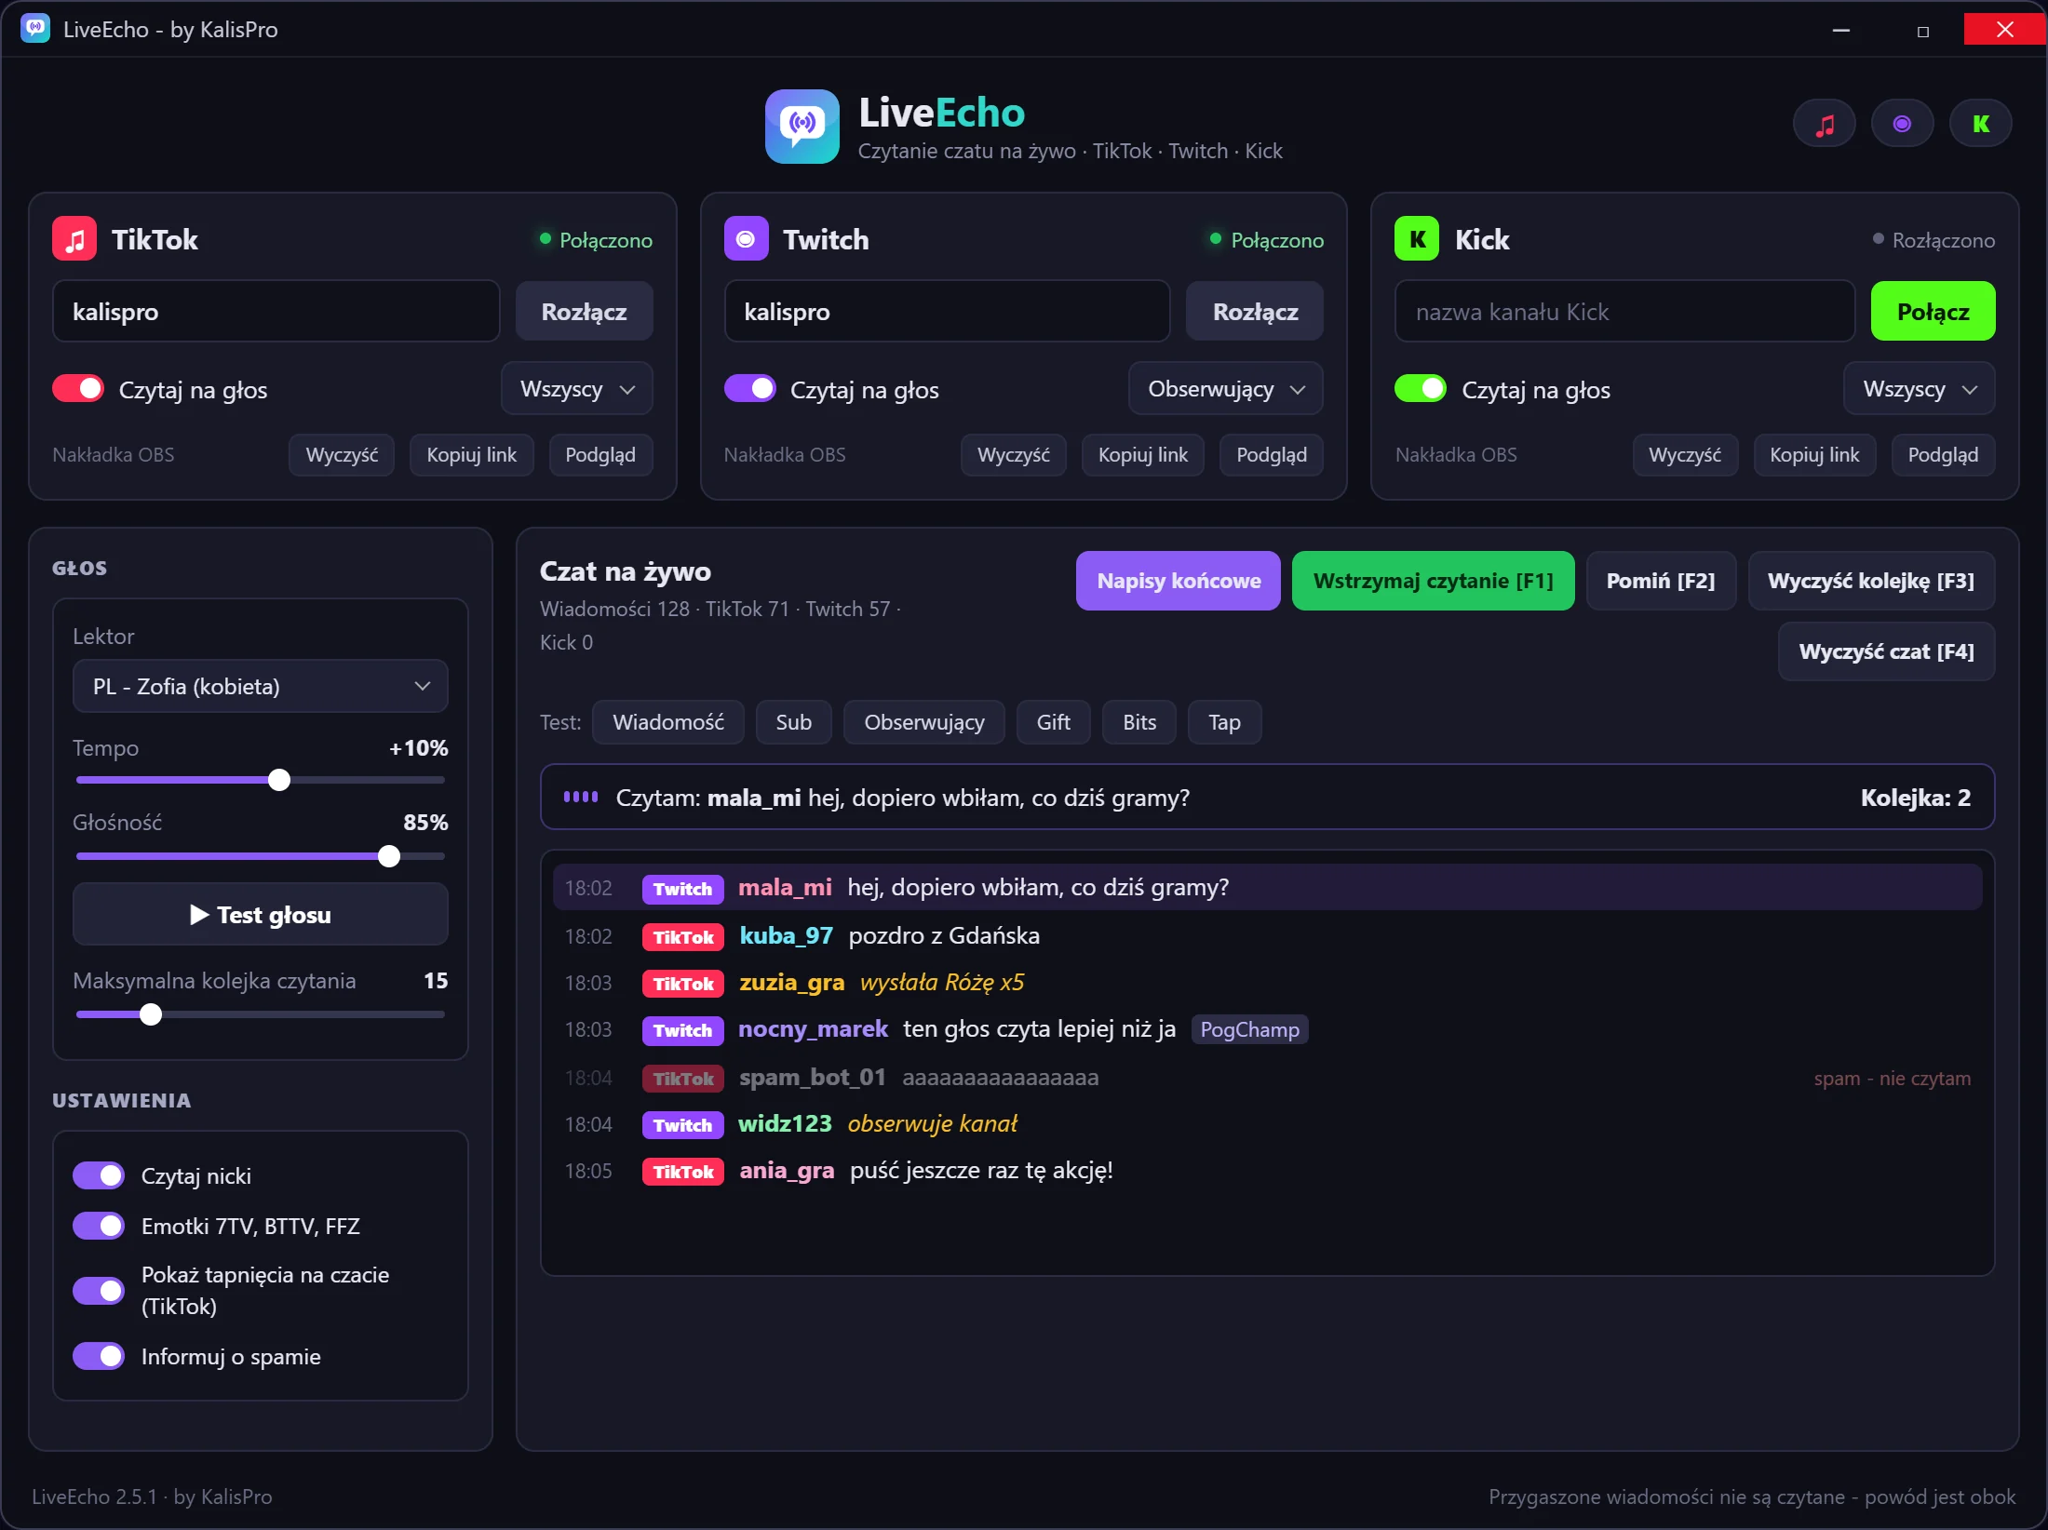
Task: Expand the Kick Wszyscy filter dropdown
Action: tap(1920, 389)
